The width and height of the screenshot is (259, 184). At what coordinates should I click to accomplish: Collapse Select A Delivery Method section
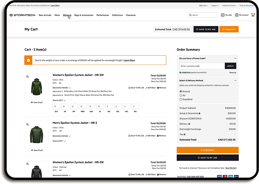click(x=235, y=81)
